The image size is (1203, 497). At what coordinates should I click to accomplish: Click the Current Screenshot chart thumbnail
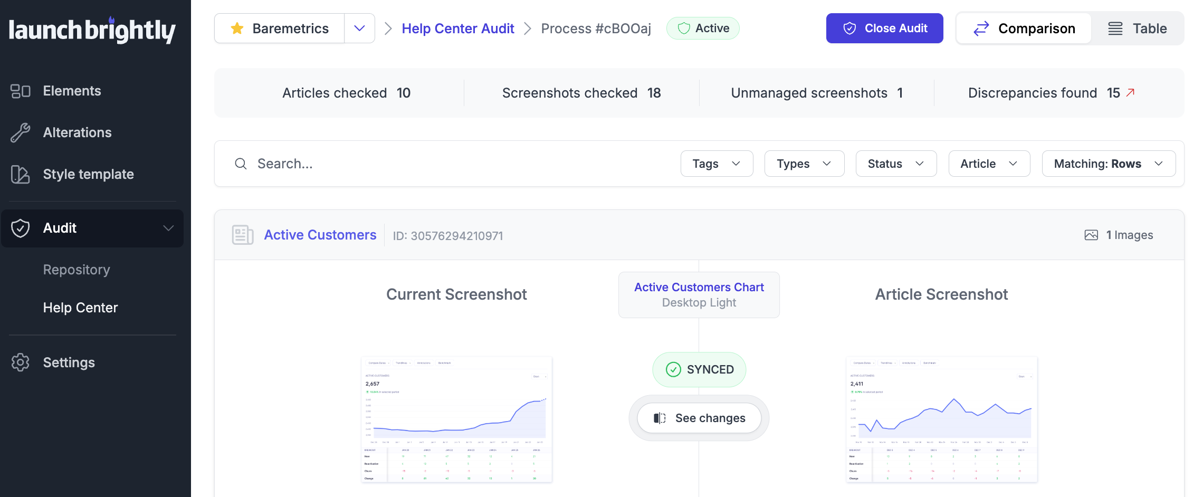[456, 419]
